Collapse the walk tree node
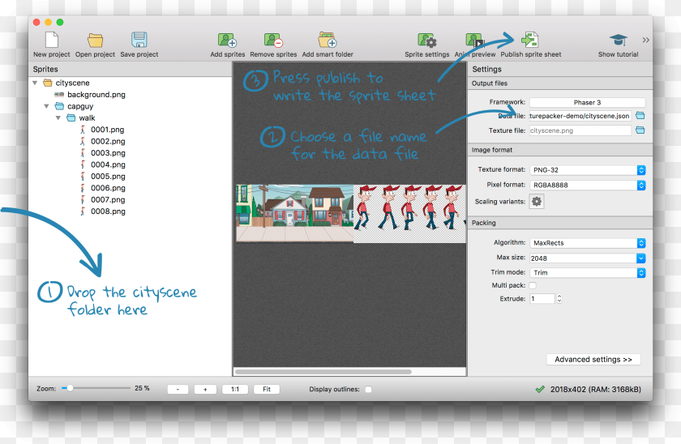681x444 pixels. [58, 117]
